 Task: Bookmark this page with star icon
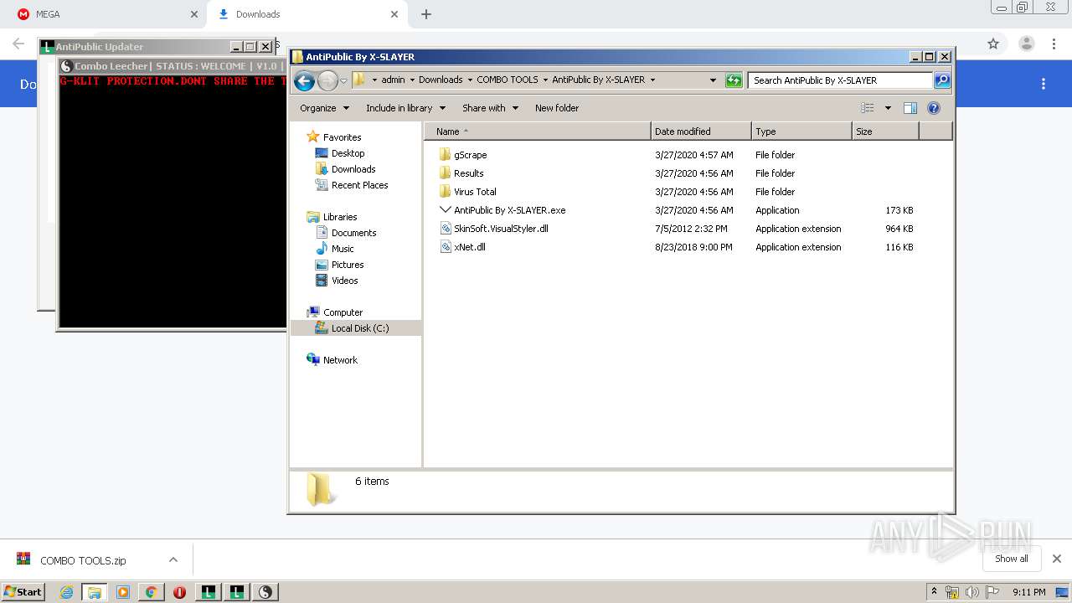(993, 44)
